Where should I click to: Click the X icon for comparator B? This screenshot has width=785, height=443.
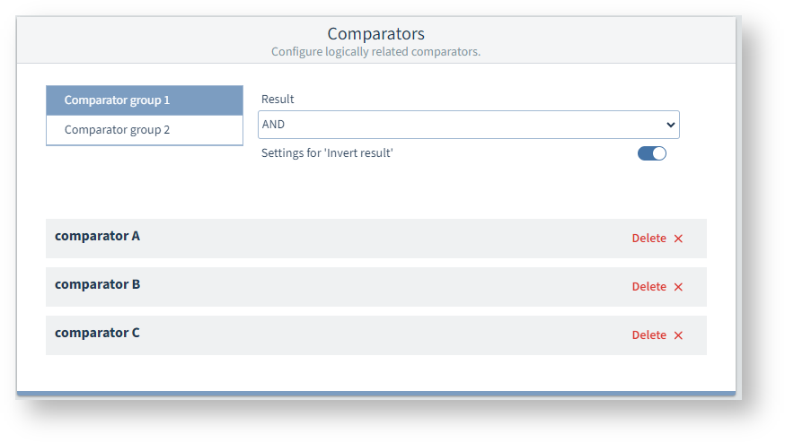(678, 287)
